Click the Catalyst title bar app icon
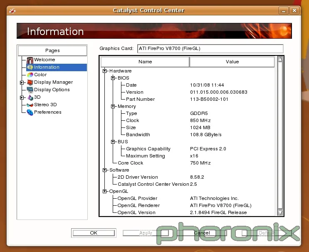309x252 pixels. point(12,11)
